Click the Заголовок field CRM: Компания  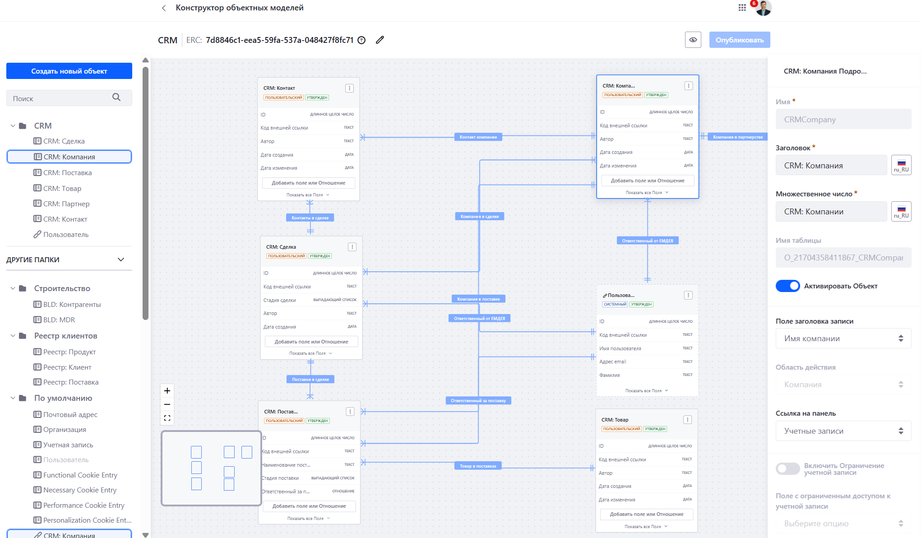[831, 165]
